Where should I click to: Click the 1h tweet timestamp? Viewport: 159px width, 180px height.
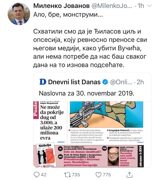click(141, 6)
